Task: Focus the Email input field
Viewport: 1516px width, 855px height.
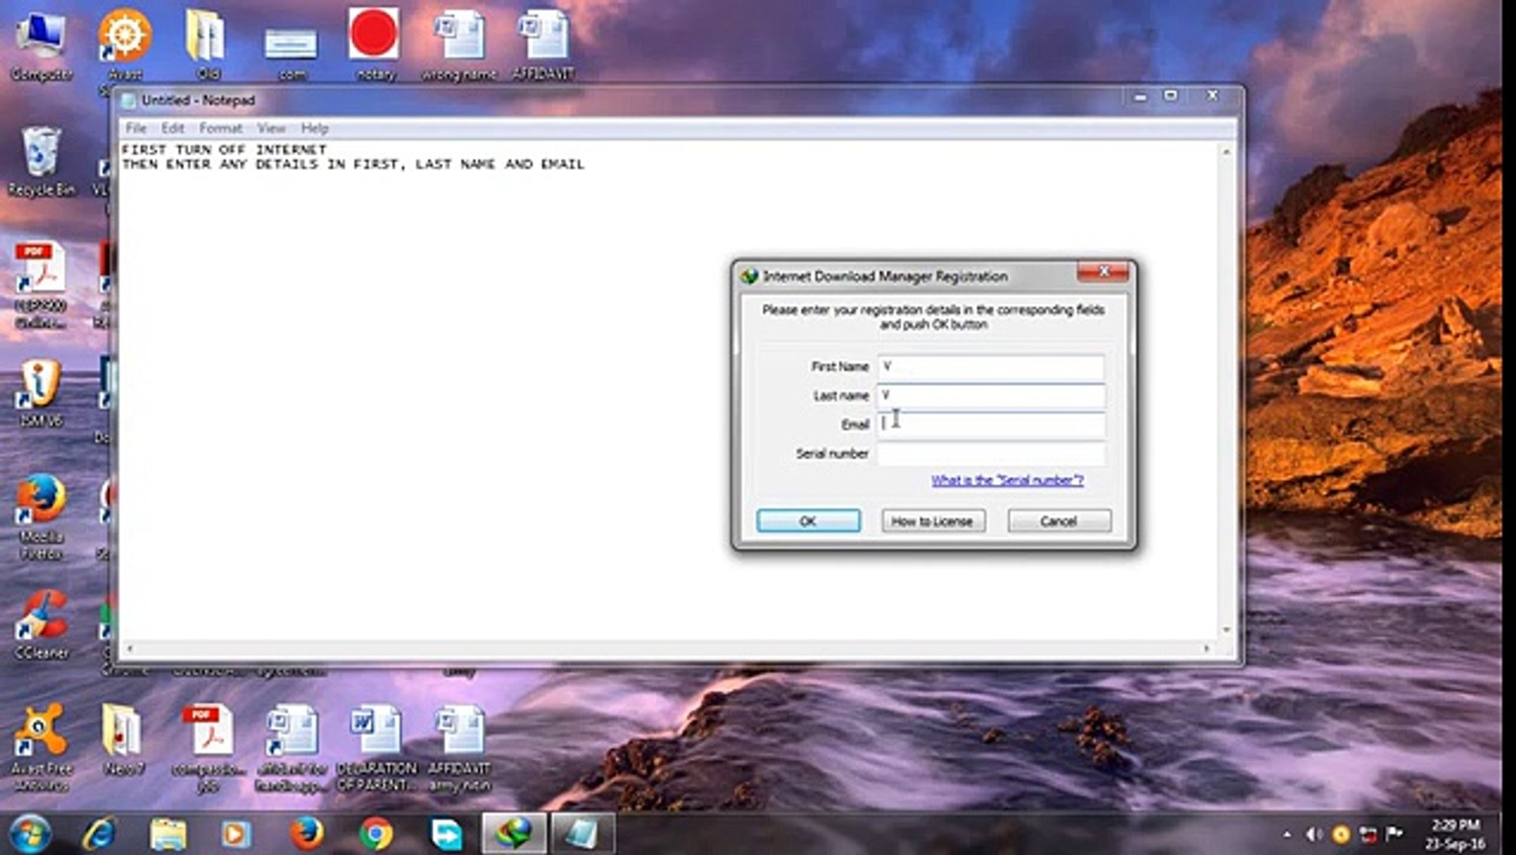Action: (990, 424)
